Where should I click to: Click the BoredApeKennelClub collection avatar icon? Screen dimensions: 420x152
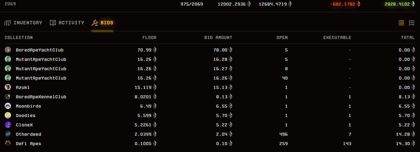[x=8, y=97]
